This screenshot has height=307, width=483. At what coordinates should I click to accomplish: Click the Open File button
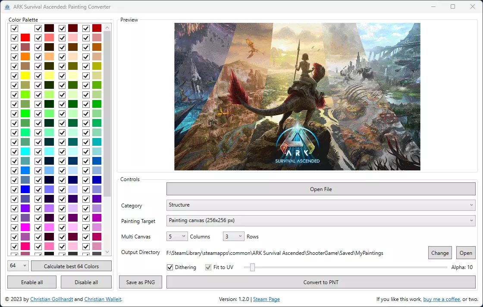(x=321, y=189)
